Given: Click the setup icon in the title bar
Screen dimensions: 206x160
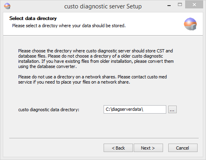Looking at the screenshot, I should (x=7, y=6).
